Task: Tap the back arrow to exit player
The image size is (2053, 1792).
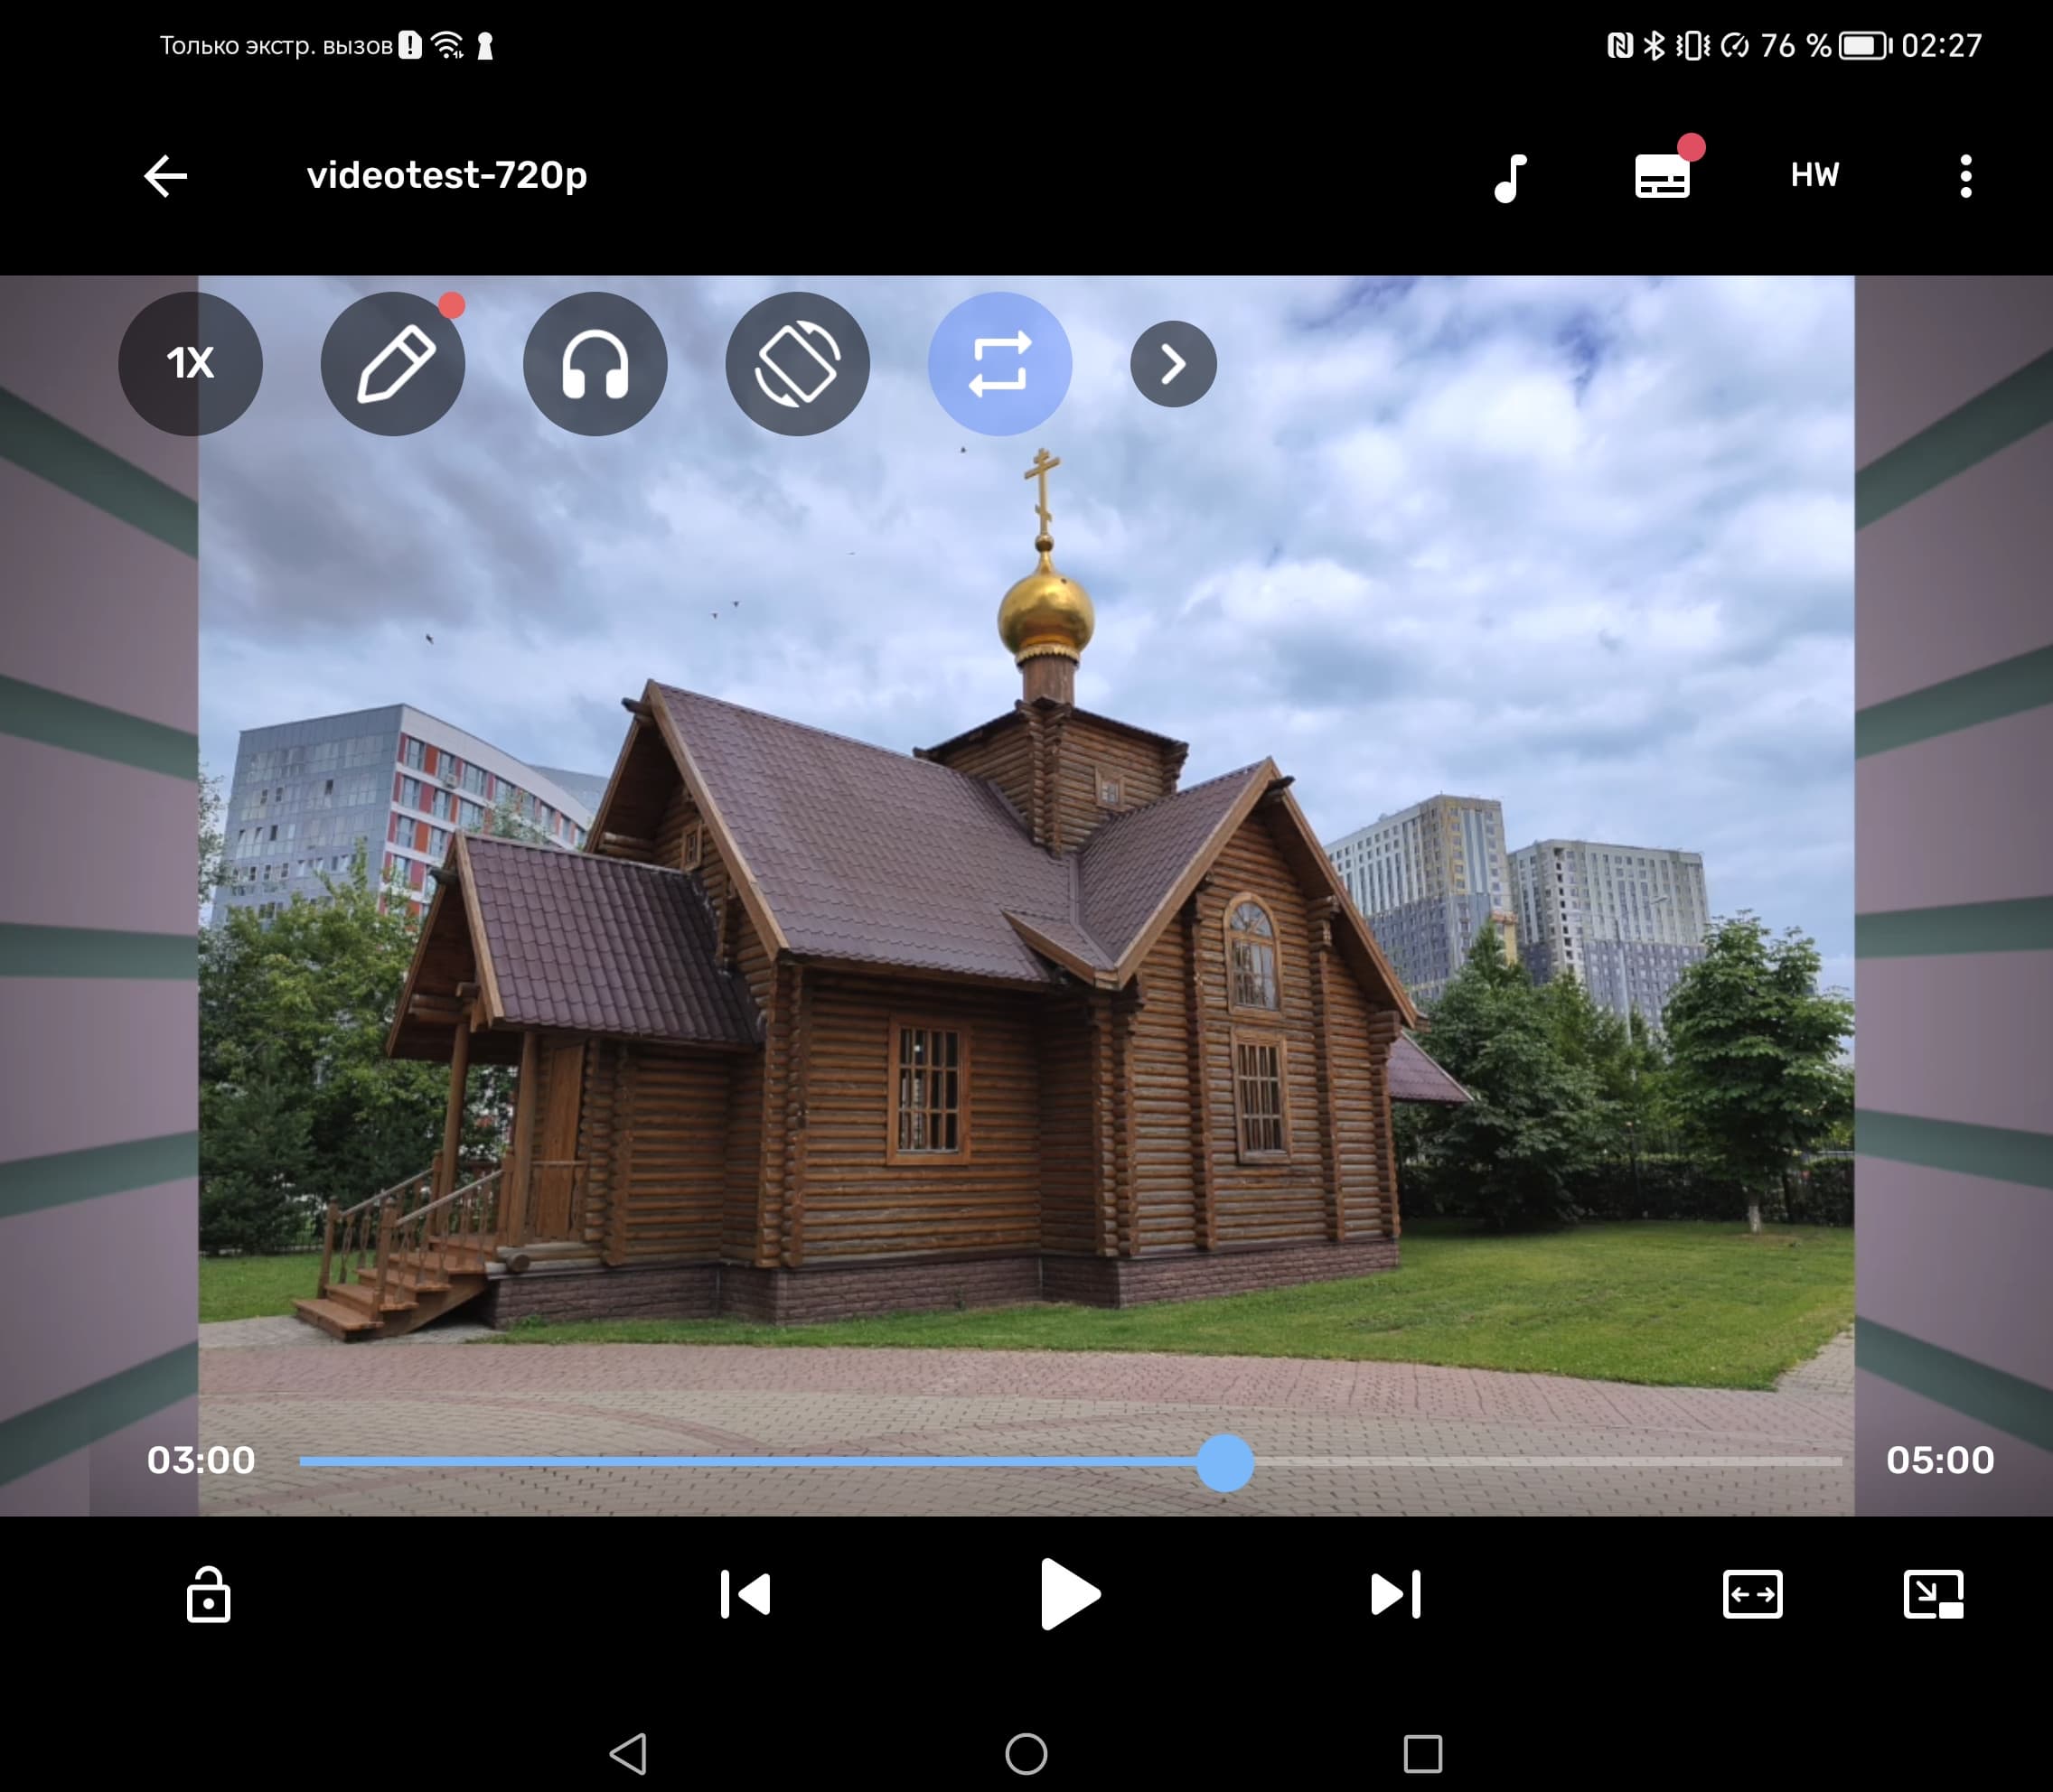Action: (x=166, y=176)
